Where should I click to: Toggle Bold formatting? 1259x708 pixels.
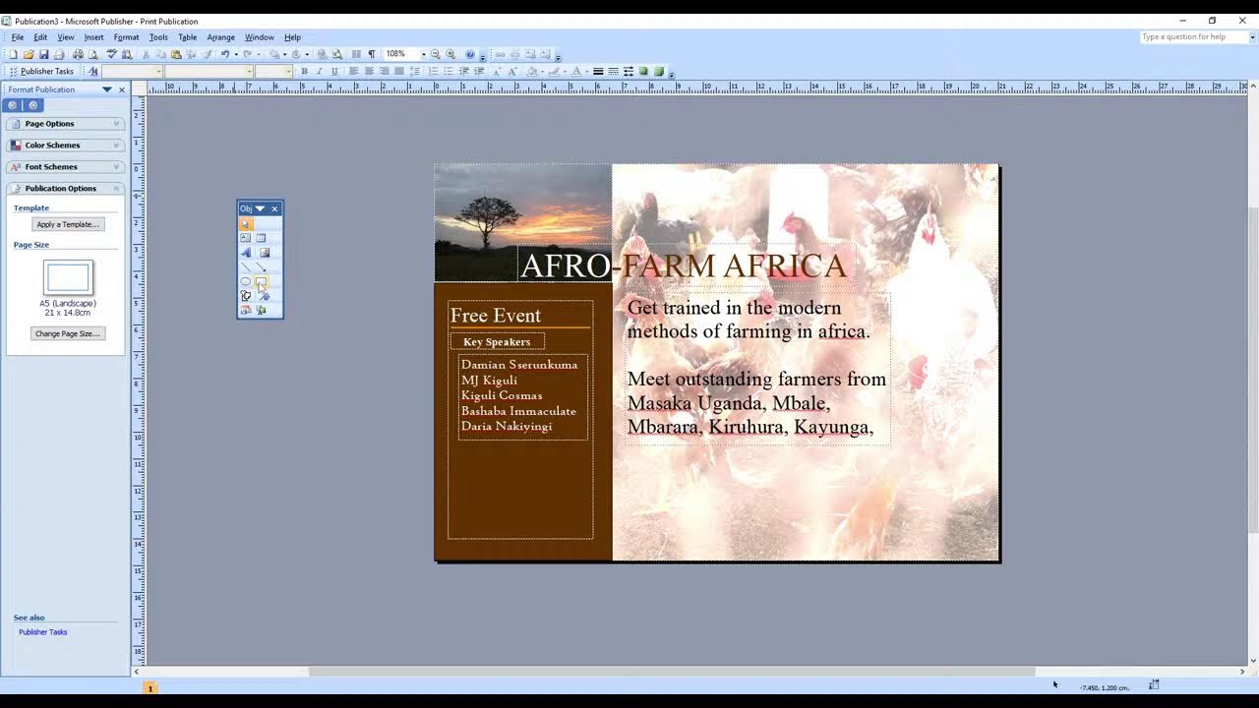(x=304, y=71)
